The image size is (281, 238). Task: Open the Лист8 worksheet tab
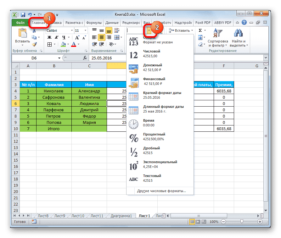pos(43,216)
